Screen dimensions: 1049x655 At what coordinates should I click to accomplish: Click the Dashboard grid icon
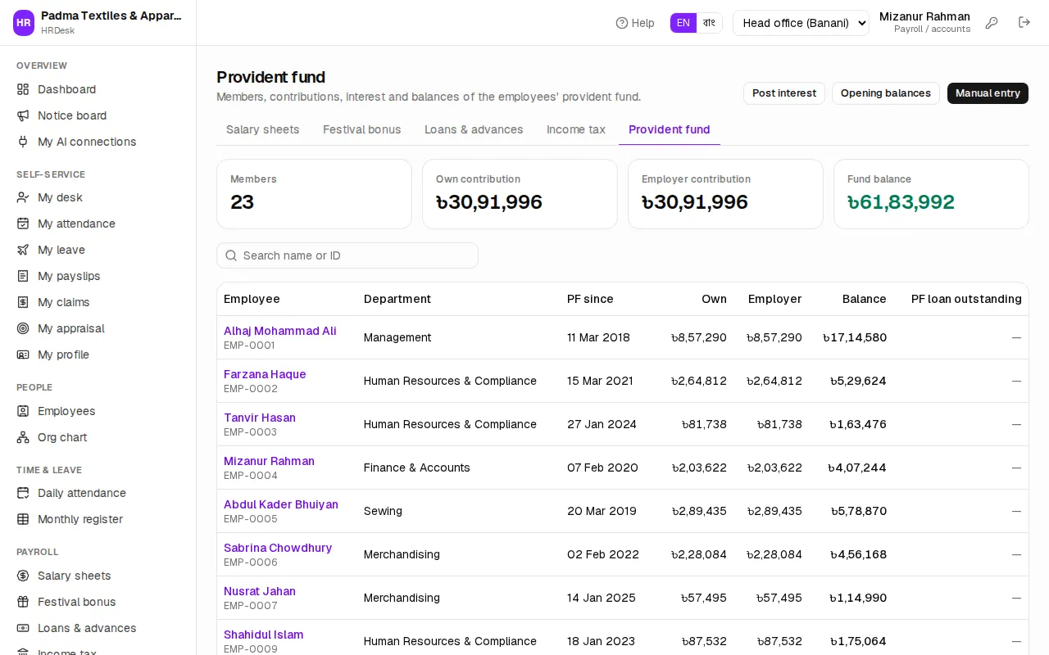pos(23,89)
